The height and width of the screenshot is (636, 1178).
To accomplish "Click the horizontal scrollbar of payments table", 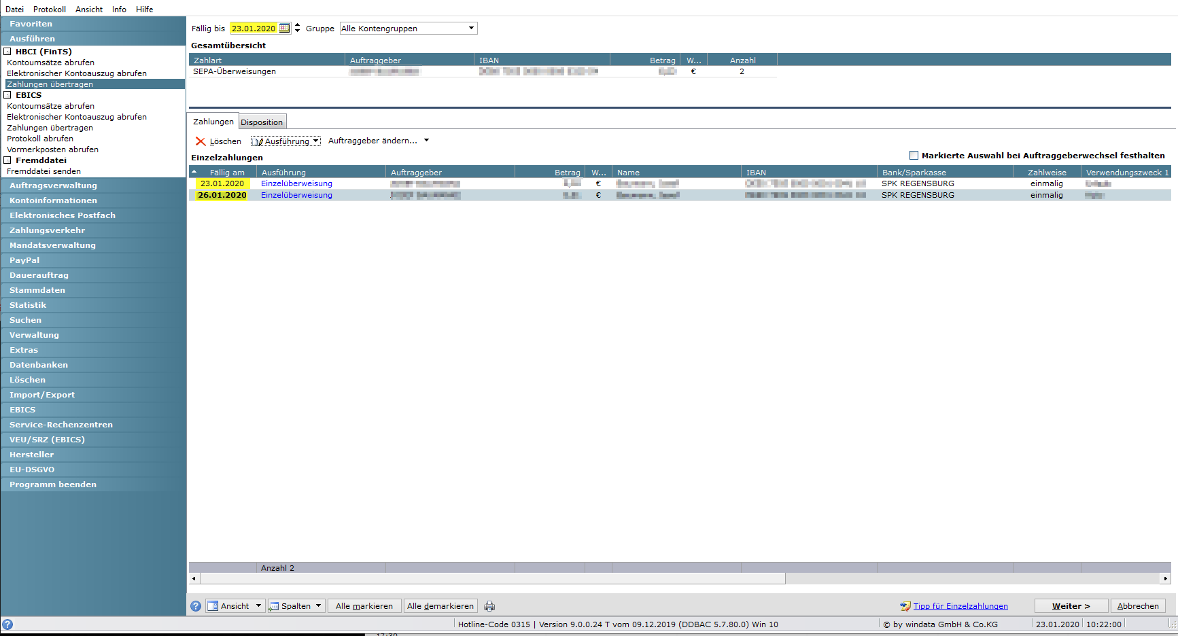I will [680, 579].
